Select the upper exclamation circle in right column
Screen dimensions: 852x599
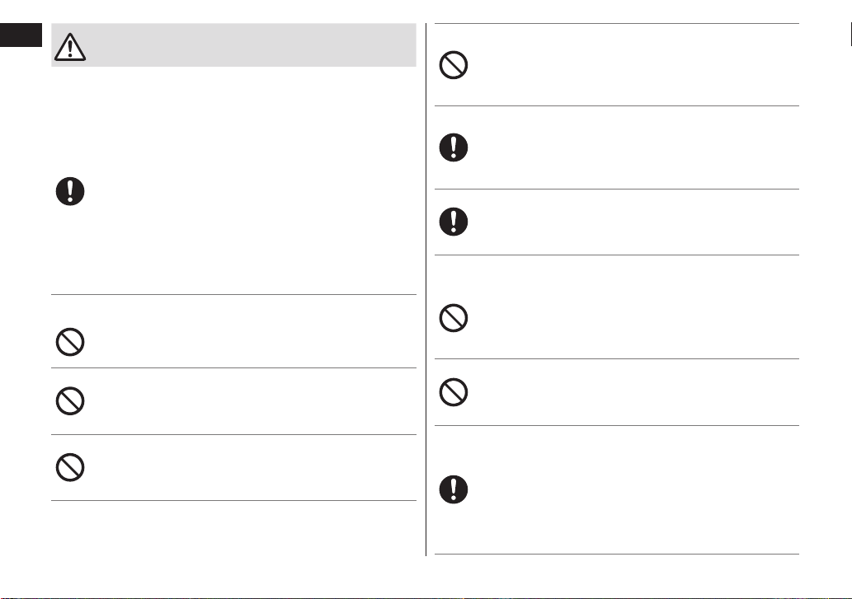click(x=453, y=147)
